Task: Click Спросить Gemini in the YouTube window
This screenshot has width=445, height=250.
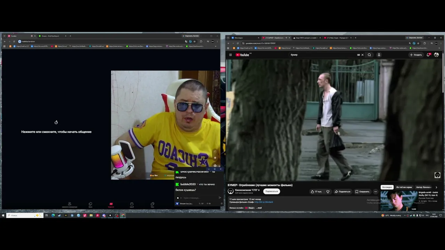Action: click(x=414, y=37)
